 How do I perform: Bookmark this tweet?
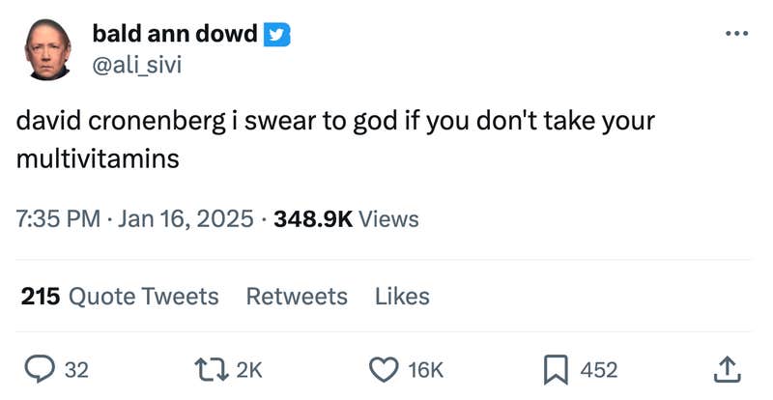555,368
